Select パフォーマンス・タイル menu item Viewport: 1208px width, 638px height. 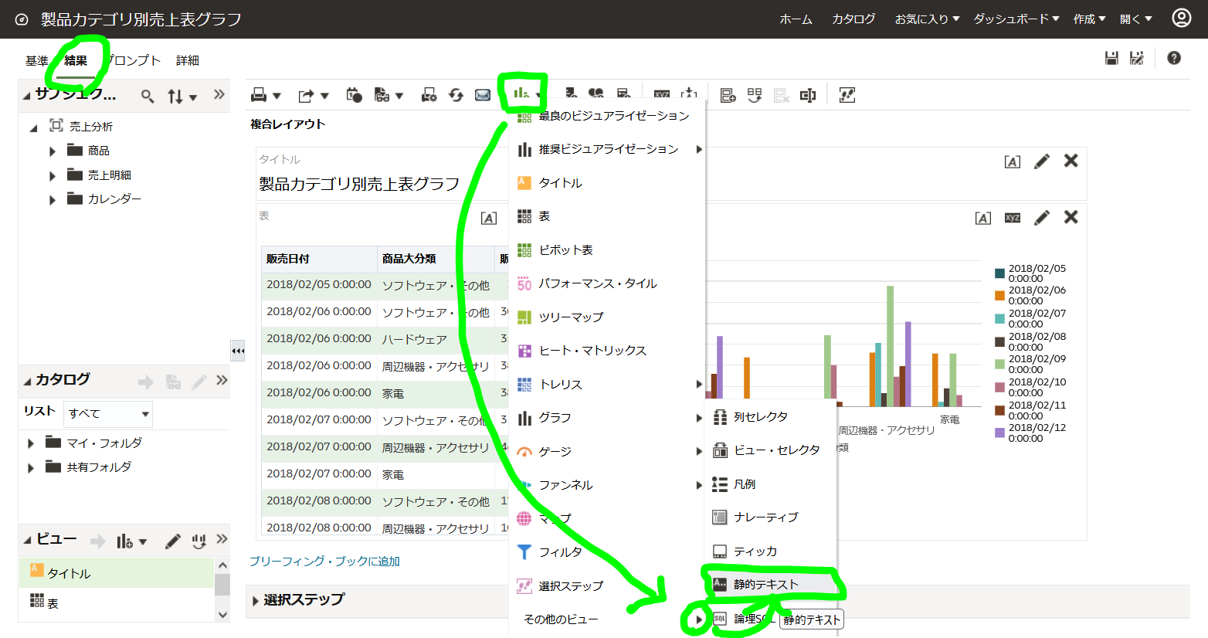[x=606, y=283]
